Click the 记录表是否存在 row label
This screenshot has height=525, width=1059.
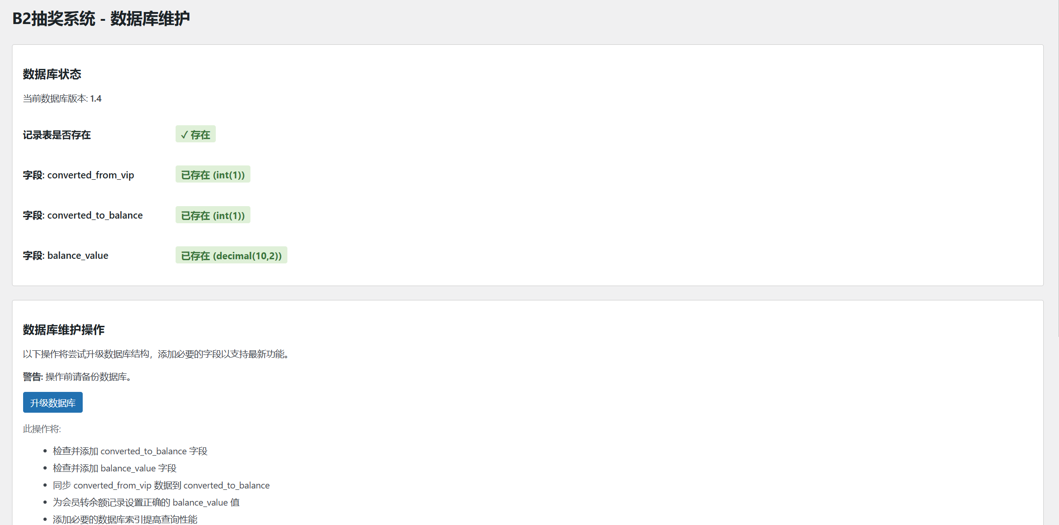[57, 135]
